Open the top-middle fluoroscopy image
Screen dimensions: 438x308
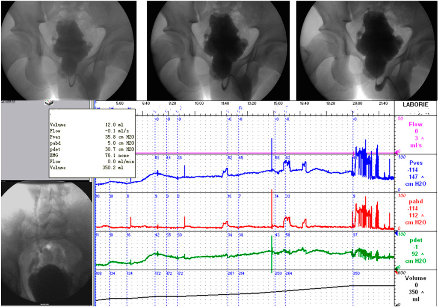pyautogui.click(x=218, y=50)
